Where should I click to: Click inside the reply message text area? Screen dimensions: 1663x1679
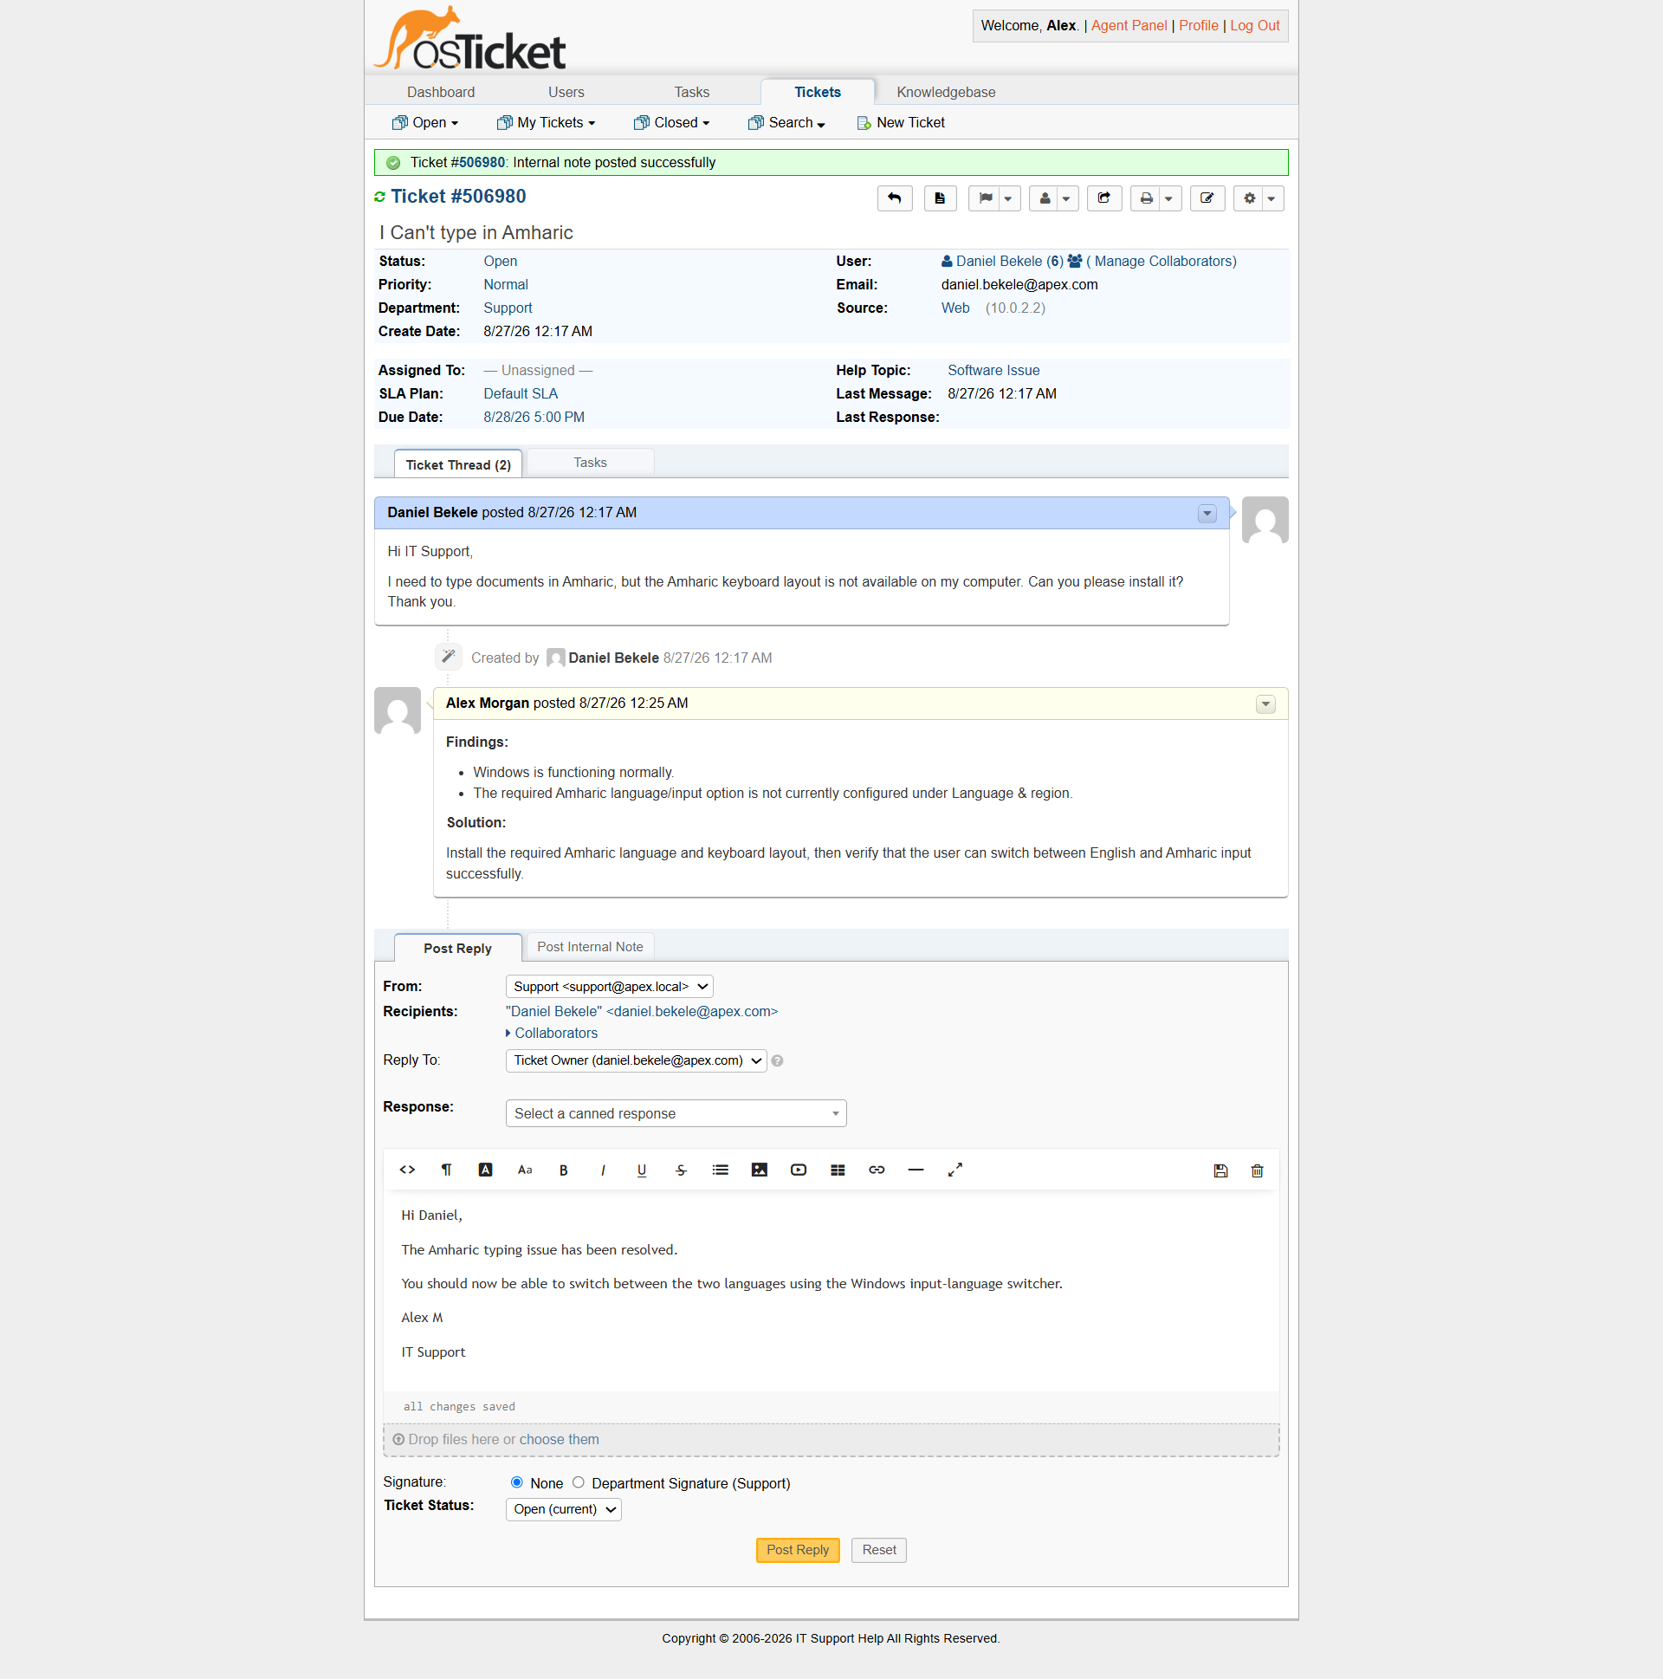coord(831,1290)
